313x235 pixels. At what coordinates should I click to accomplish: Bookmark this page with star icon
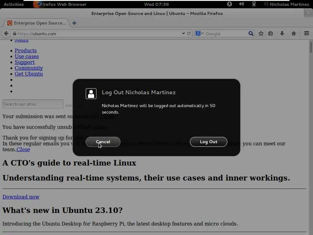(x=261, y=33)
